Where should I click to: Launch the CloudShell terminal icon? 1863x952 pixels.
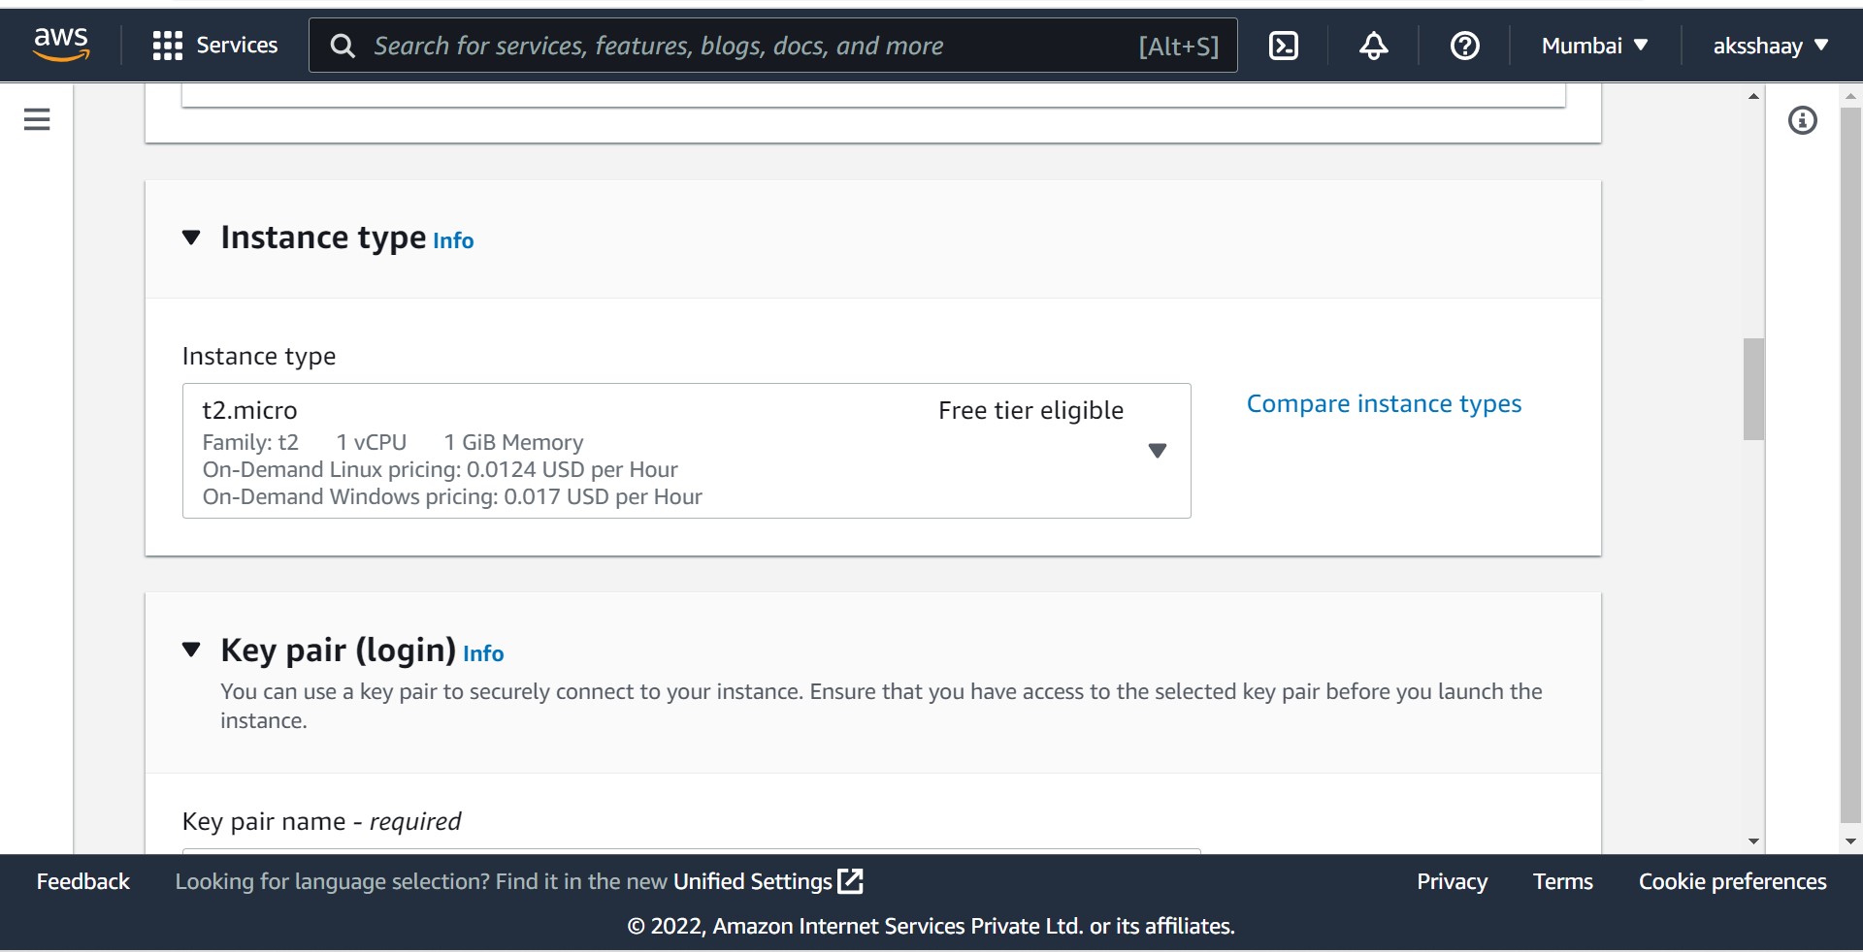[1284, 45]
